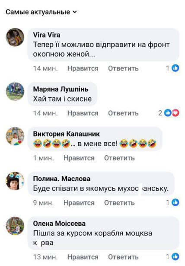Click the blue like reaction on Маряна Лушпінь's comment
This screenshot has width=185, height=266.
coord(168,113)
